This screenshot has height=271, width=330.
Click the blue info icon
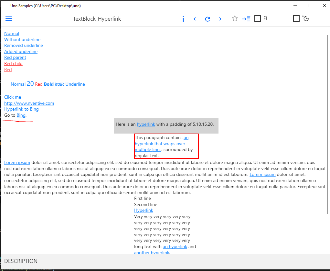pyautogui.click(x=183, y=19)
